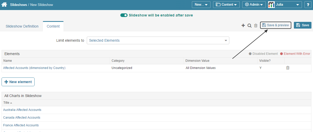The height and width of the screenshot is (132, 313).
Task: Click the New element button
Action: [18, 82]
